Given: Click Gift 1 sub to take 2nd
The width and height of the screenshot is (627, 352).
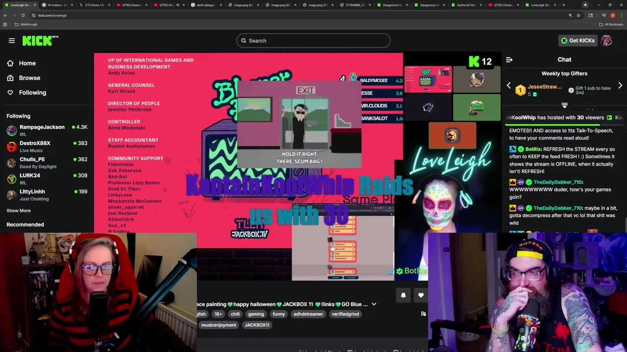Looking at the screenshot, I should tap(590, 90).
